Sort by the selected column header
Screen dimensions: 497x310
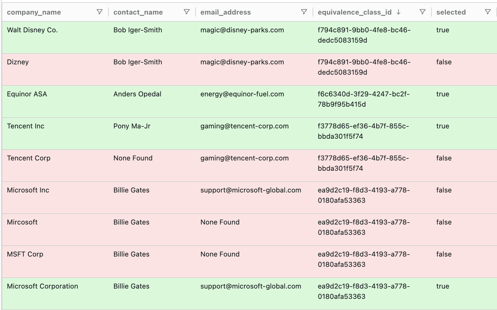tap(451, 12)
